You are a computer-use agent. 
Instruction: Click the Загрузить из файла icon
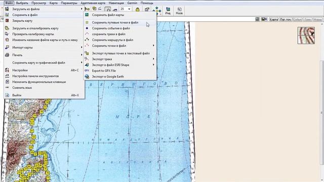tap(7, 9)
